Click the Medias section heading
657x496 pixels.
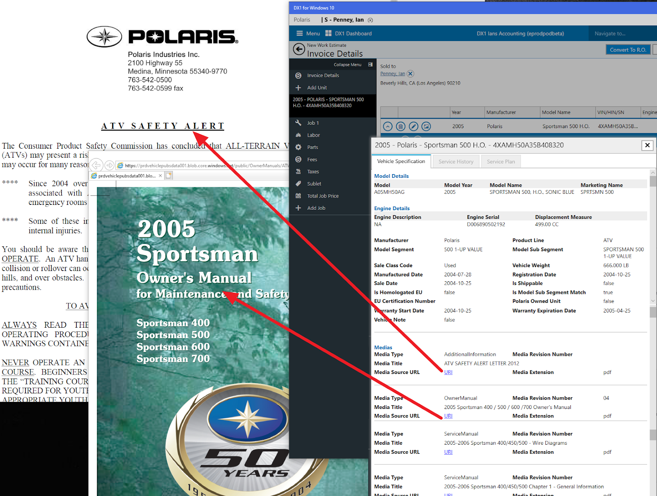[x=383, y=347]
